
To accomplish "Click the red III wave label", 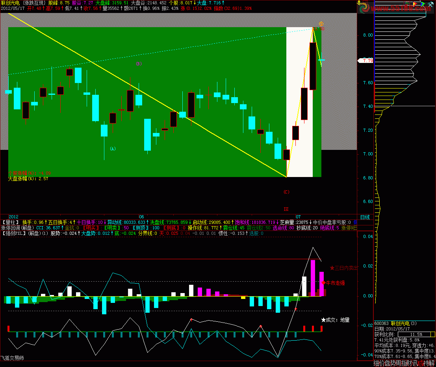I will click(x=286, y=209).
